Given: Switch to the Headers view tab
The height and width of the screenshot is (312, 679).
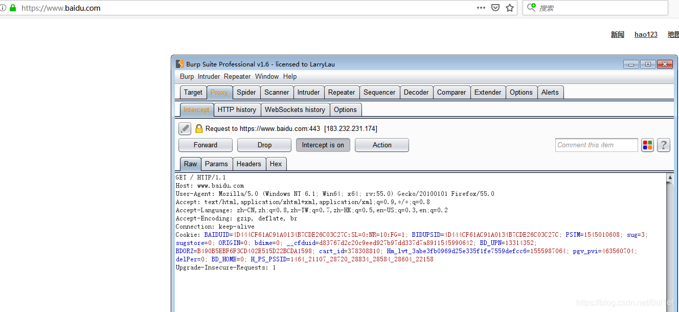Looking at the screenshot, I should point(249,164).
